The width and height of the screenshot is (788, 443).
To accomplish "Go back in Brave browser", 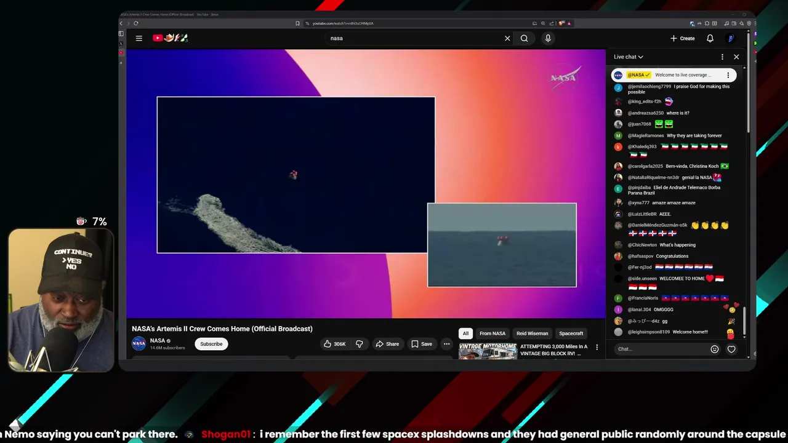I will point(121,23).
